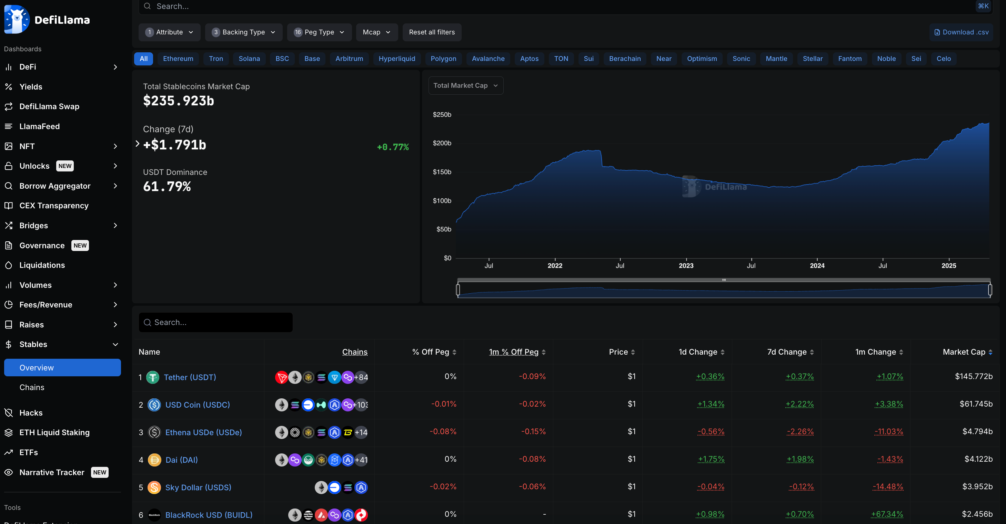The width and height of the screenshot is (1006, 524).
Task: Collapse the Stables sidebar section
Action: tap(115, 344)
